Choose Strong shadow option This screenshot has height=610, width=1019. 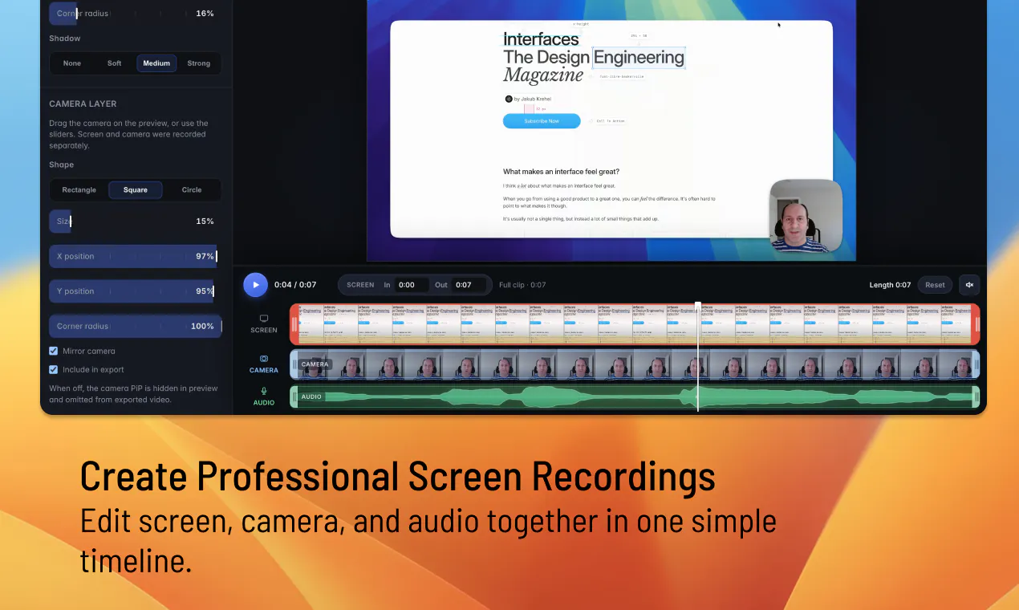199,63
